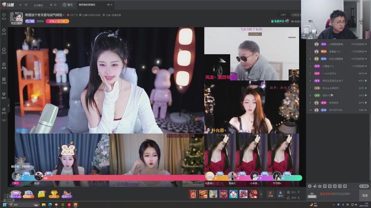Select rank 3 user in contribution list
The height and width of the screenshot is (208, 371).
pos(339,59)
